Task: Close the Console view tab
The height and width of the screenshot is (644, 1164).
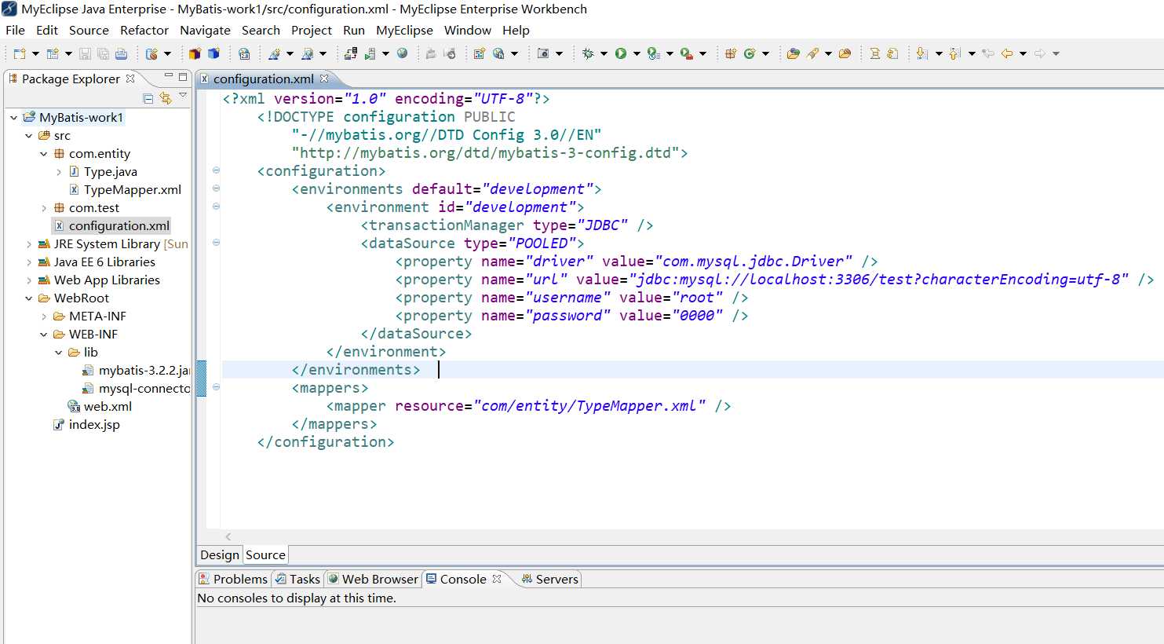Action: click(x=497, y=579)
